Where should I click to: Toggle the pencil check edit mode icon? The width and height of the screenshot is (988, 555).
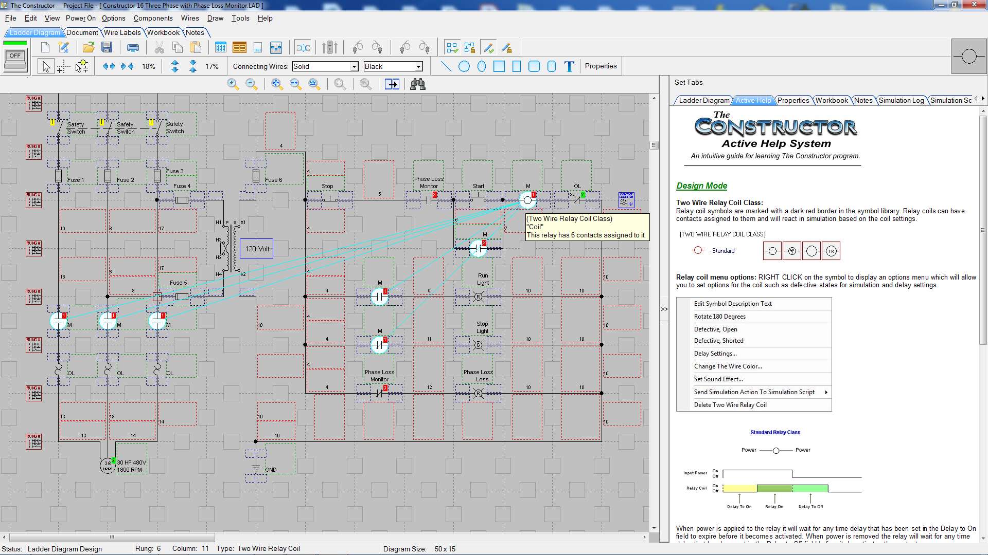point(489,48)
